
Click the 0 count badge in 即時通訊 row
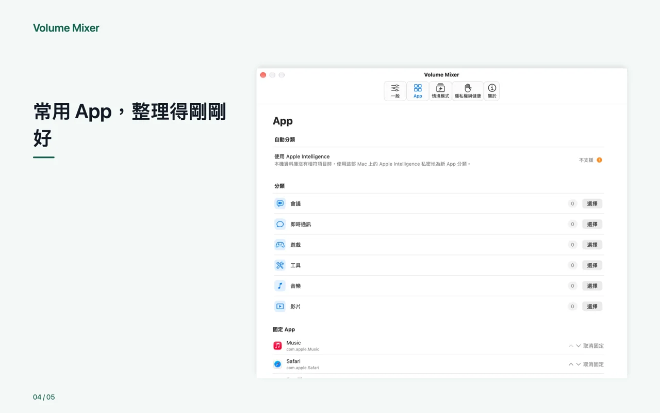pos(572,224)
